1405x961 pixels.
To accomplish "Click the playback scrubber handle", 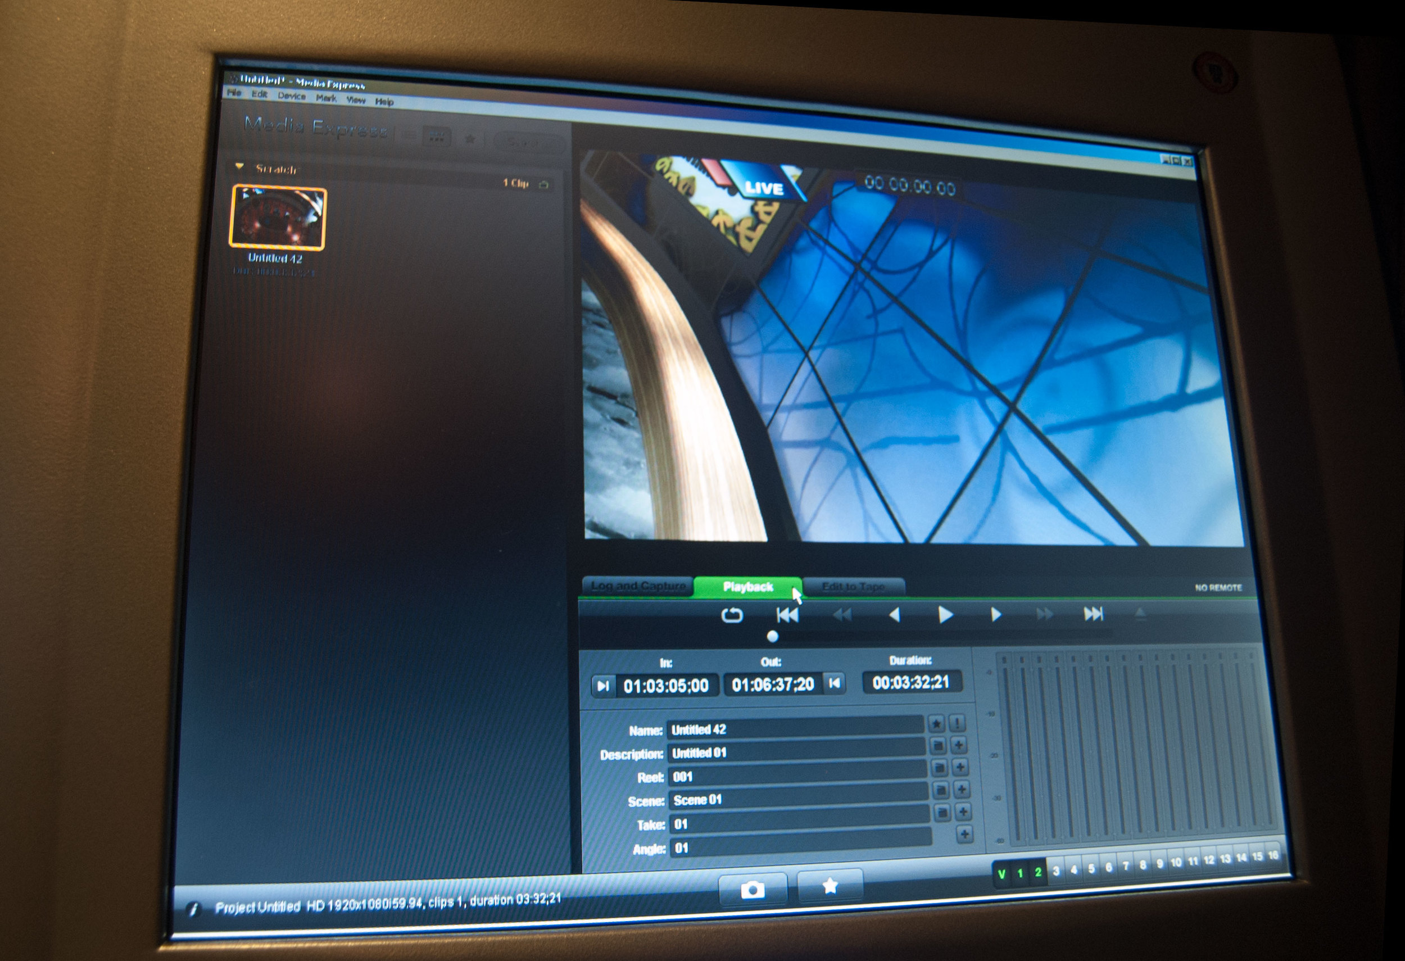I will click(x=772, y=636).
